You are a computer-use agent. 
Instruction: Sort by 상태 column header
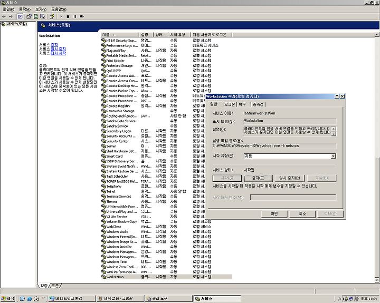pyautogui.click(x=161, y=35)
